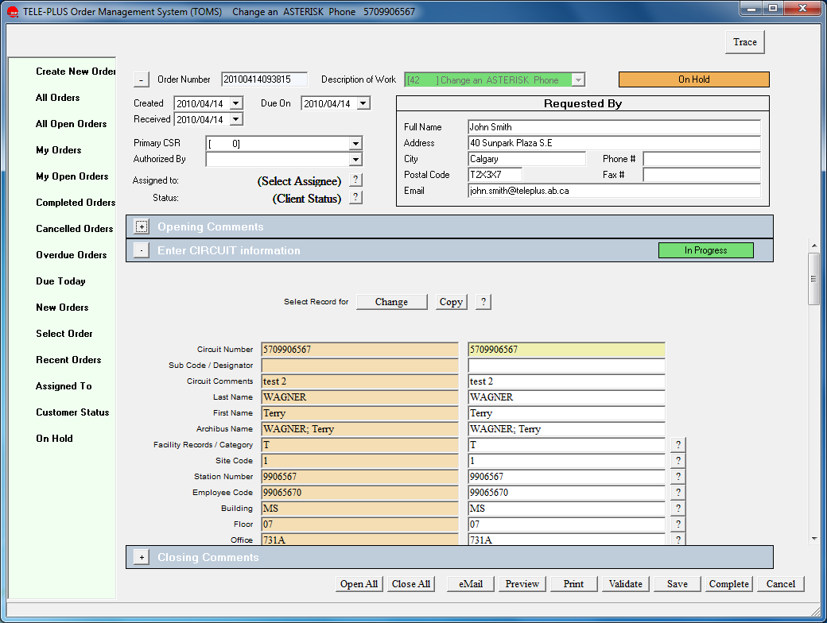Collapse the order header with minus button

(x=141, y=79)
